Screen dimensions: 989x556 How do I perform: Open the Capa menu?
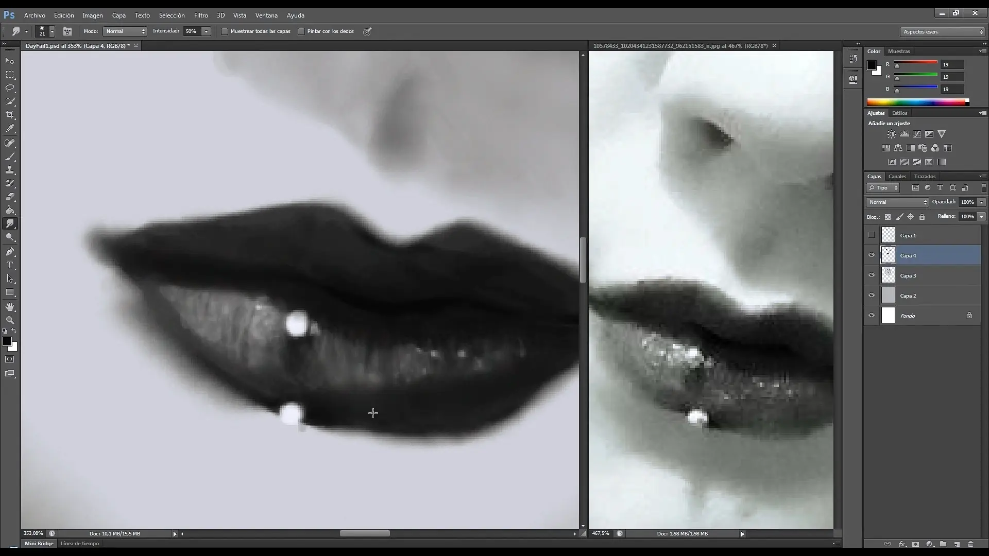119,15
